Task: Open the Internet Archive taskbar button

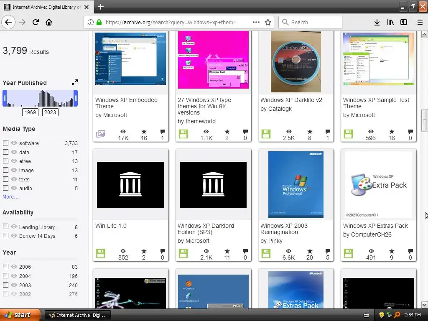Action: point(78,315)
